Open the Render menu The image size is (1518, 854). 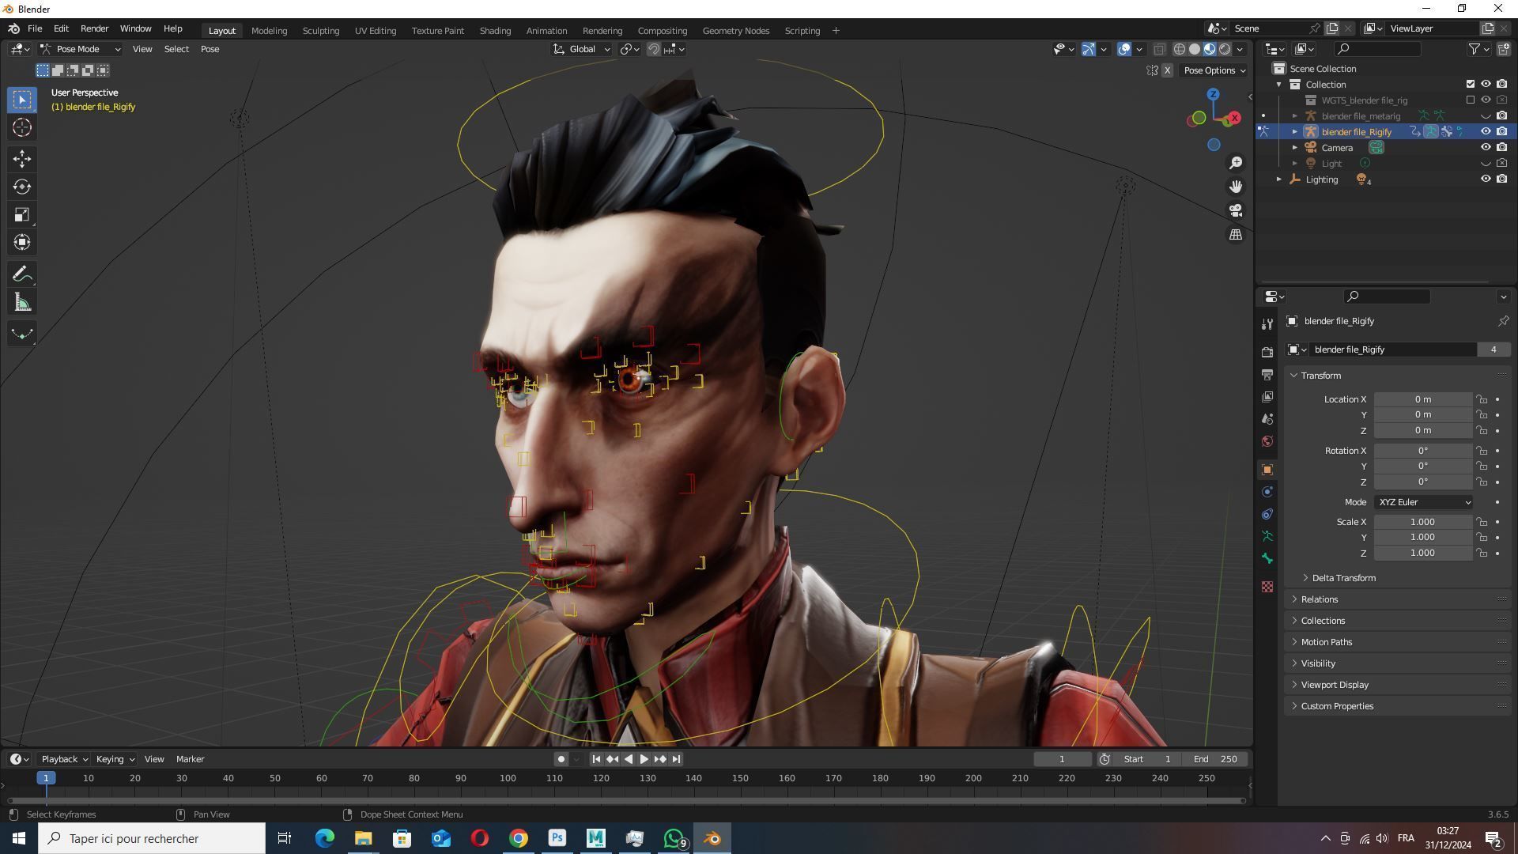[x=94, y=28]
